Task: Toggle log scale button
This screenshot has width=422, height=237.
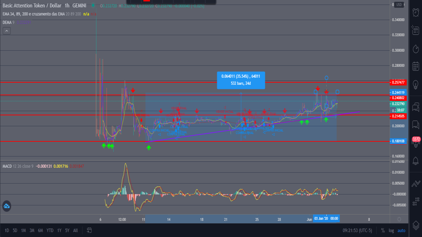Action: point(391,231)
